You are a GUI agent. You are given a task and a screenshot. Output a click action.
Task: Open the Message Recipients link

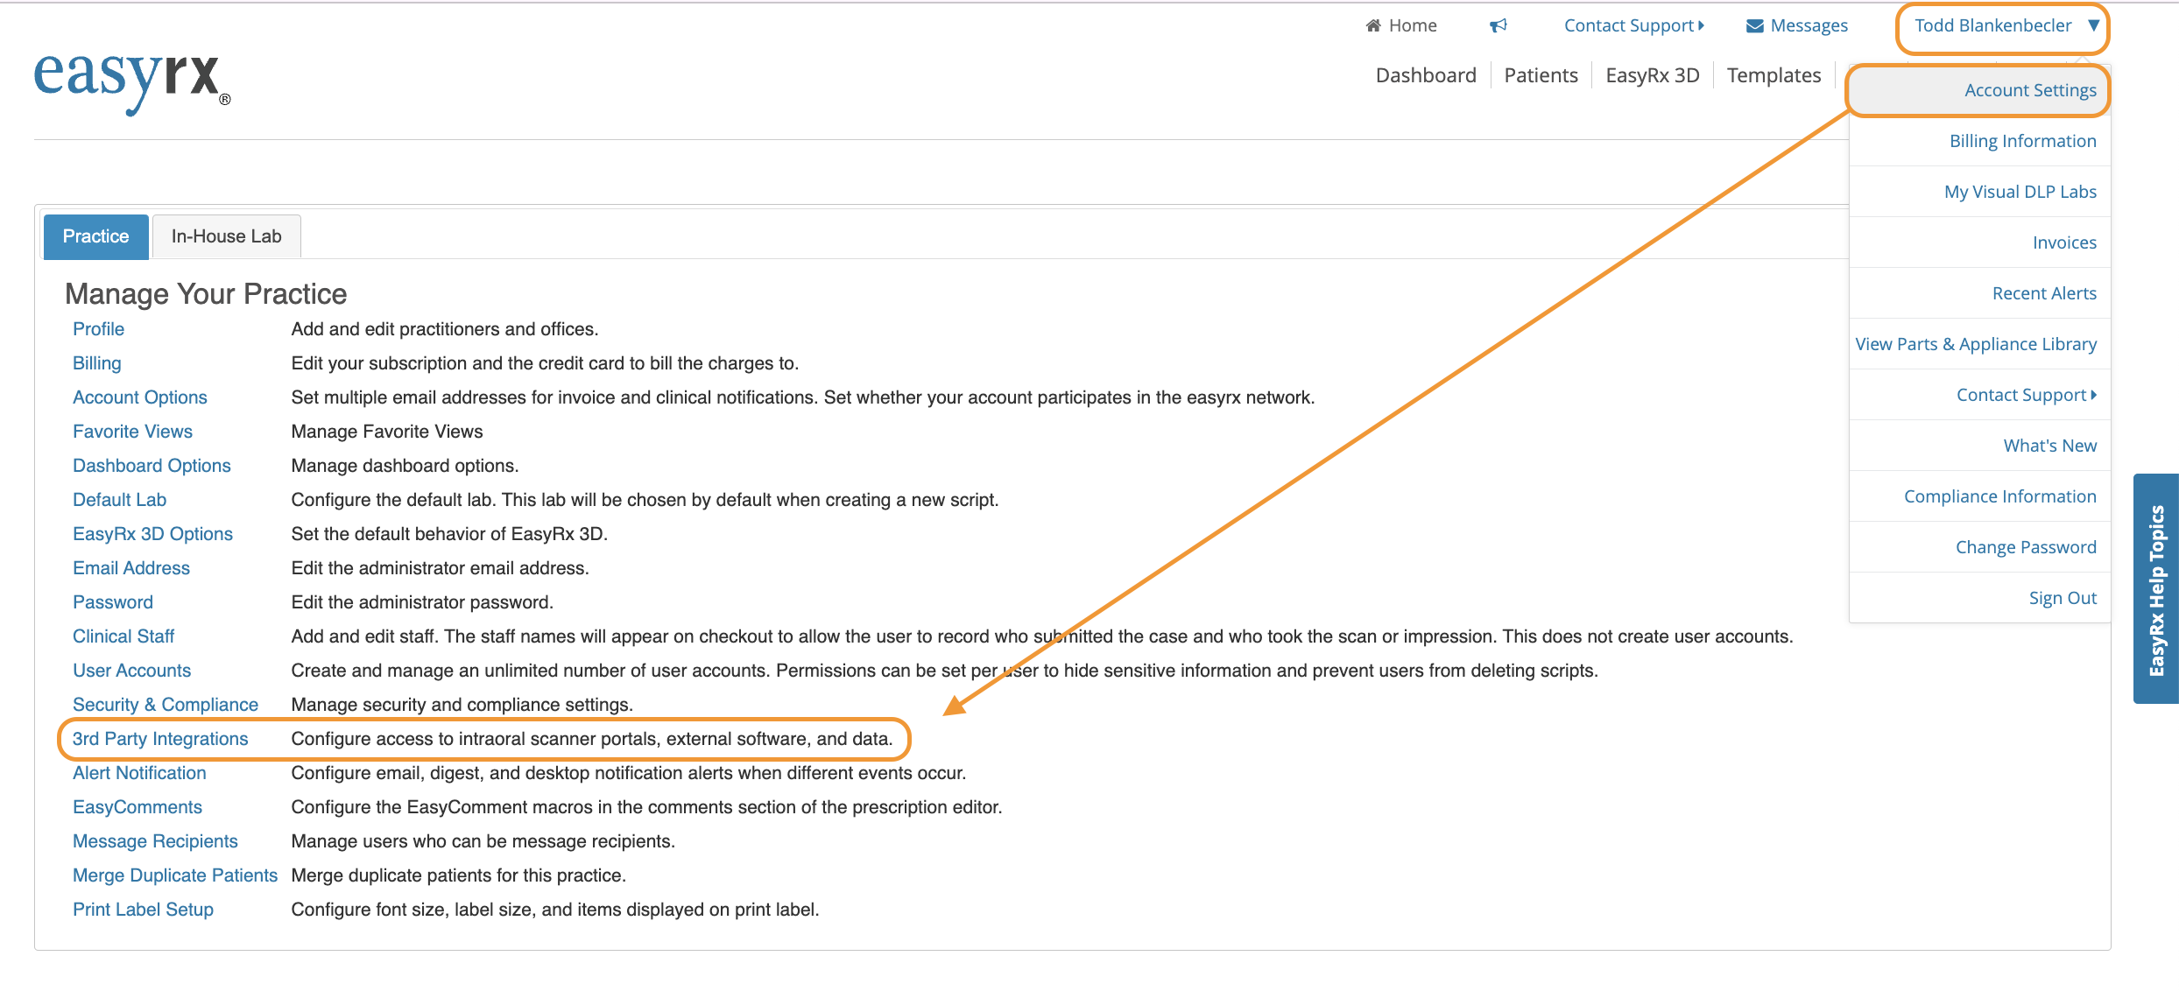(155, 841)
